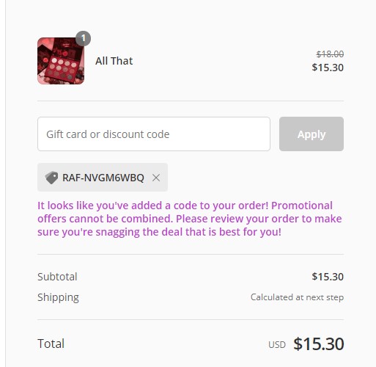The width and height of the screenshot is (376, 367).
Task: Click the Subtotal label
Action: [x=57, y=277]
